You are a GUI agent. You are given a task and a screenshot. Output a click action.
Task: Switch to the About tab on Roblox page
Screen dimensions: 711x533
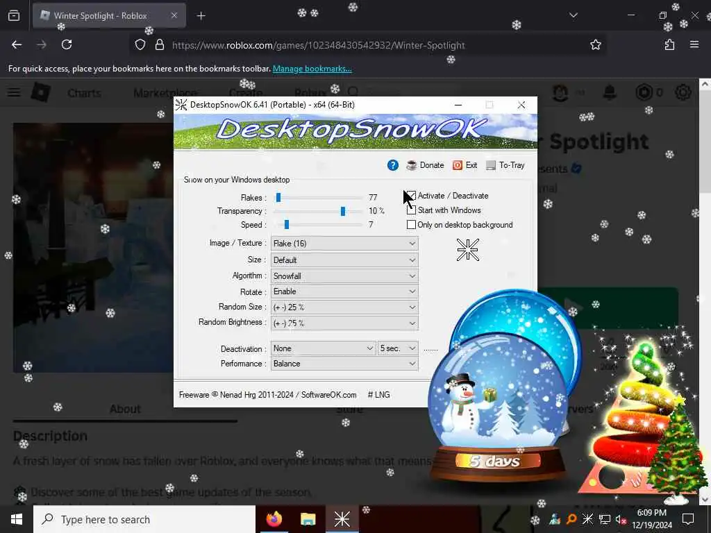(x=125, y=409)
